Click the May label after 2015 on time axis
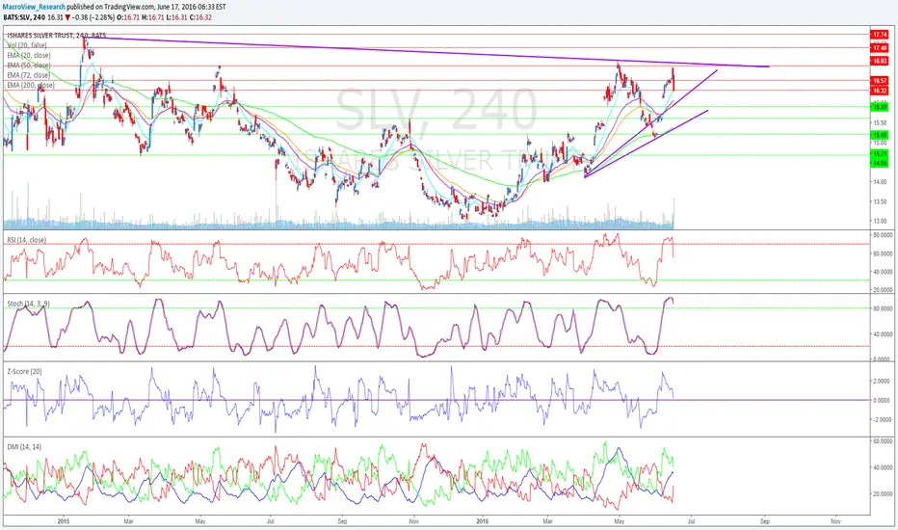 pyautogui.click(x=199, y=521)
